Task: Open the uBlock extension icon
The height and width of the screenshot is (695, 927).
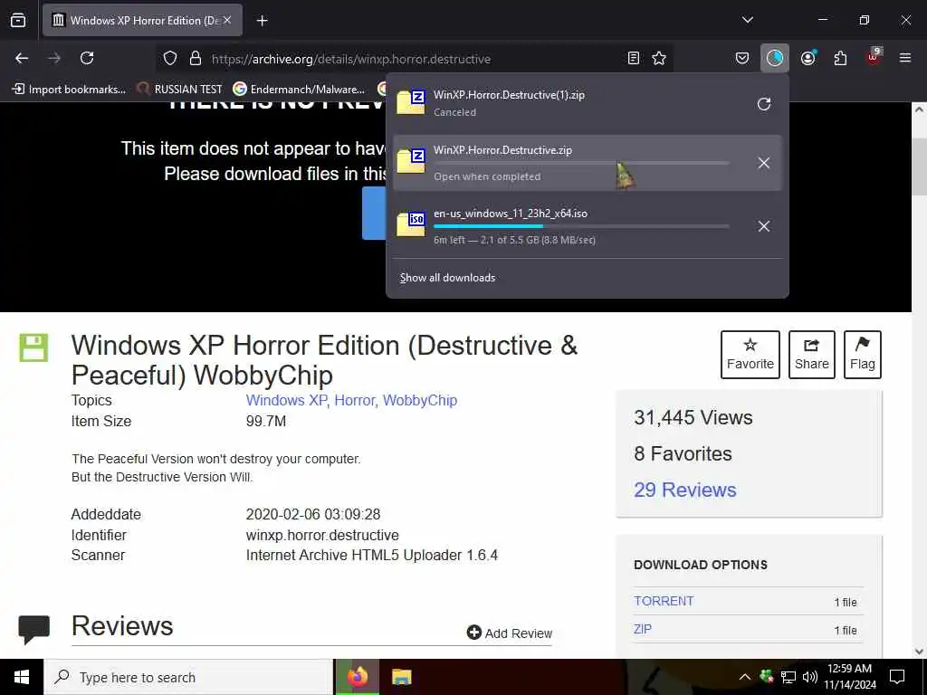Action: pos(874,57)
